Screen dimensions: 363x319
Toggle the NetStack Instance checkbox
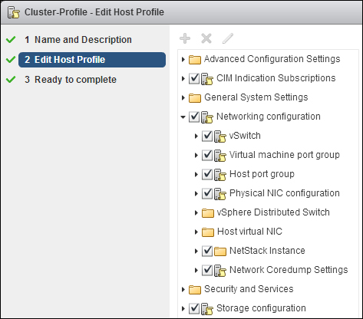207,251
